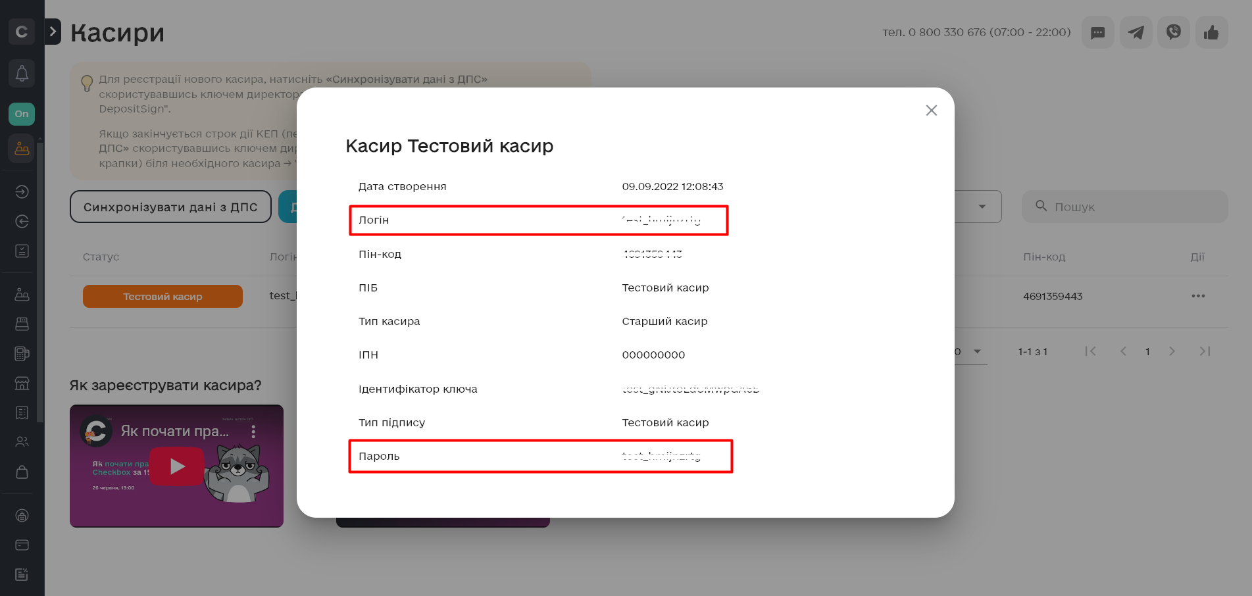Jump to the last page arrow
The height and width of the screenshot is (596, 1252).
pos(1205,351)
